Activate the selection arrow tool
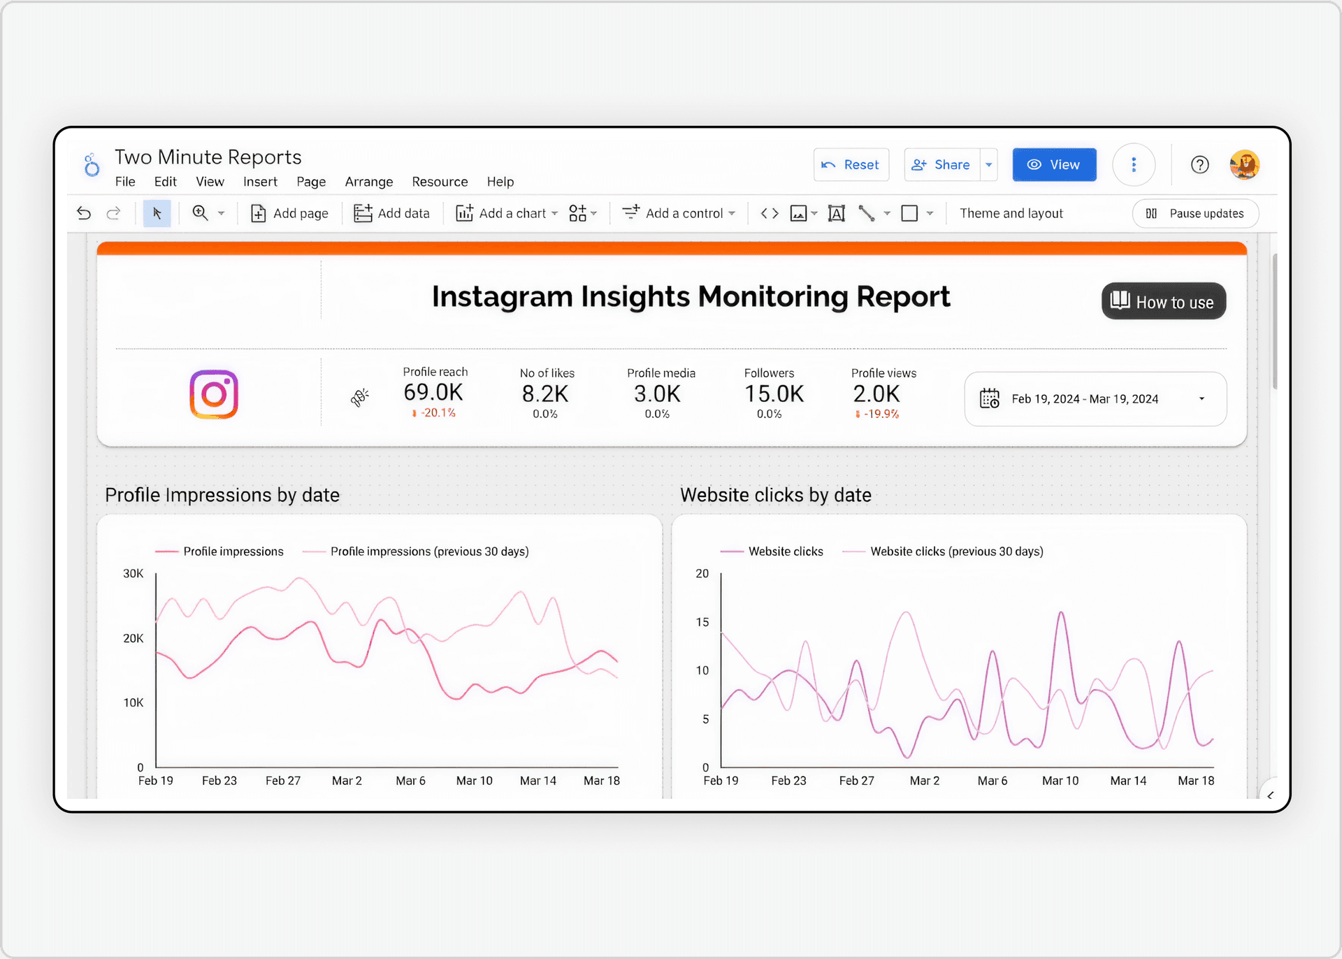1342x959 pixels. (x=157, y=213)
